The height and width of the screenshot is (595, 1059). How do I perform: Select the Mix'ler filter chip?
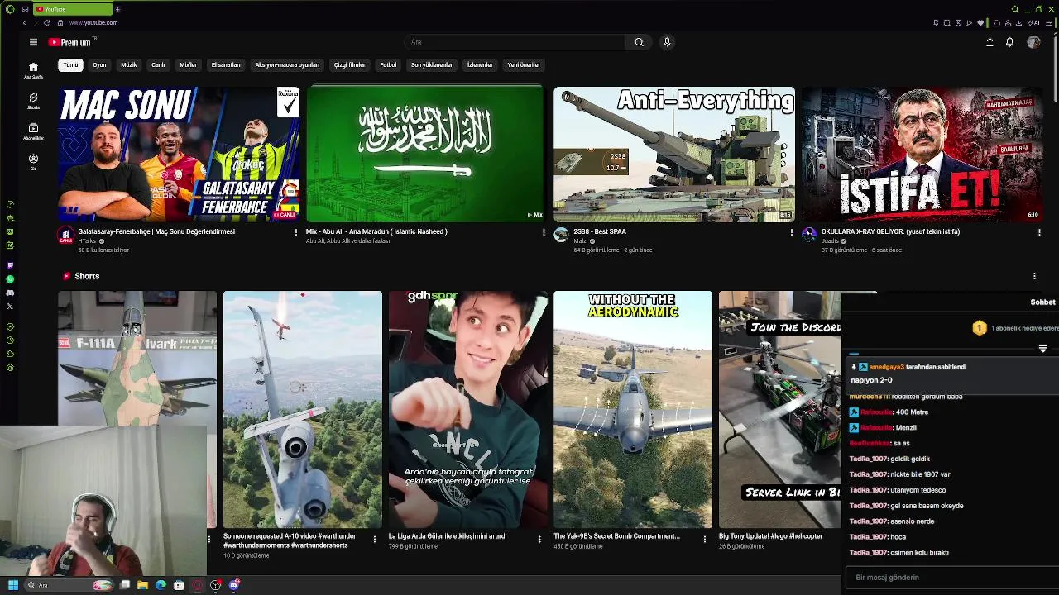(188, 65)
